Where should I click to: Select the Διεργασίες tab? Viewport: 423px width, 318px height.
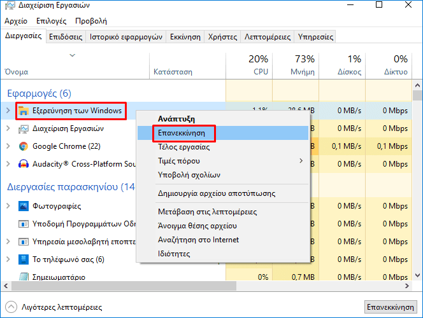coord(23,36)
